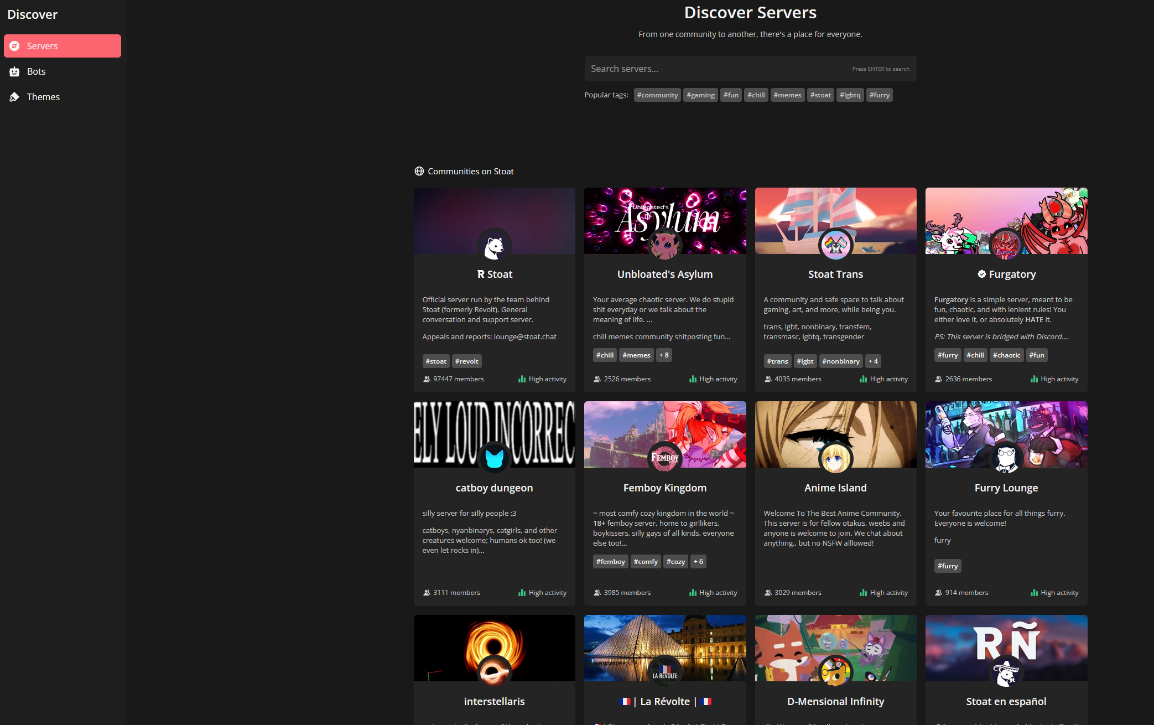Open the Bots section
The height and width of the screenshot is (725, 1154).
coord(37,71)
